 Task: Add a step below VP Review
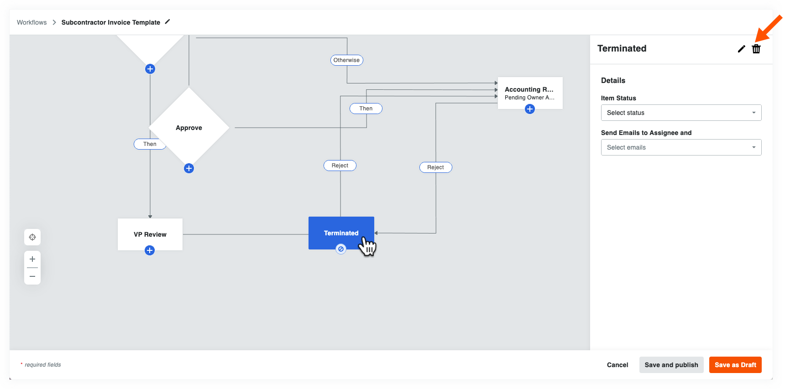[150, 250]
